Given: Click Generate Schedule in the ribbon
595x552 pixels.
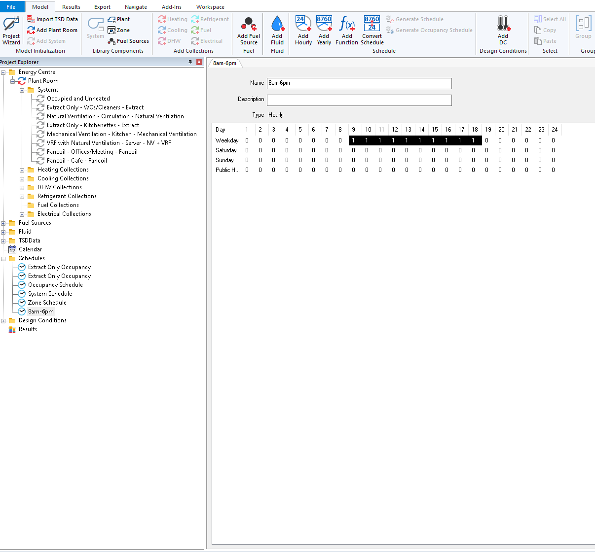Looking at the screenshot, I should click(415, 19).
